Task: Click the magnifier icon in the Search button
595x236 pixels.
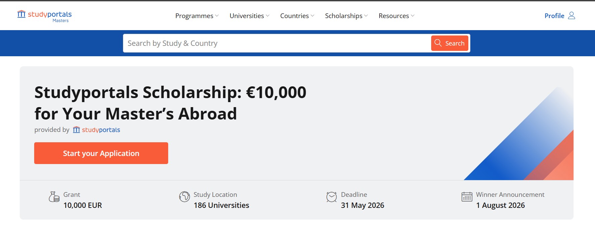Action: tap(438, 43)
